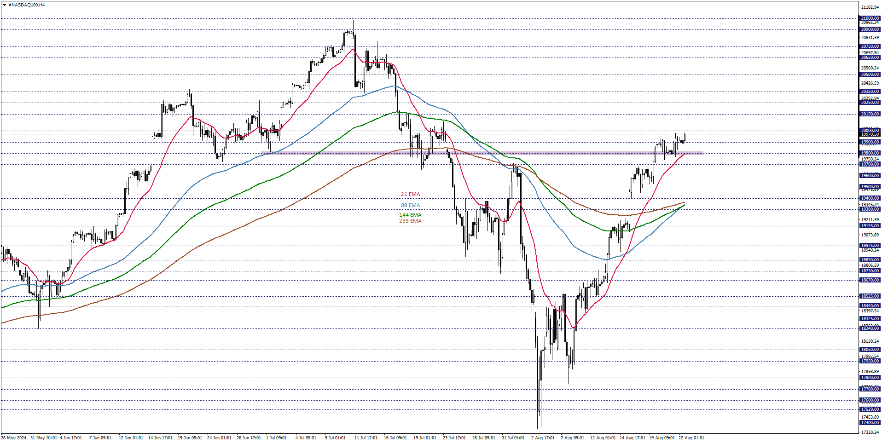Click the 18975.00 level price tag
The image size is (882, 443).
tap(870, 246)
